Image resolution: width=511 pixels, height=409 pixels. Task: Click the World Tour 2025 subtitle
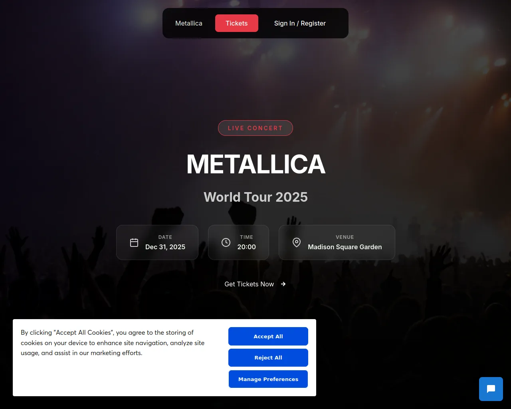pyautogui.click(x=255, y=197)
